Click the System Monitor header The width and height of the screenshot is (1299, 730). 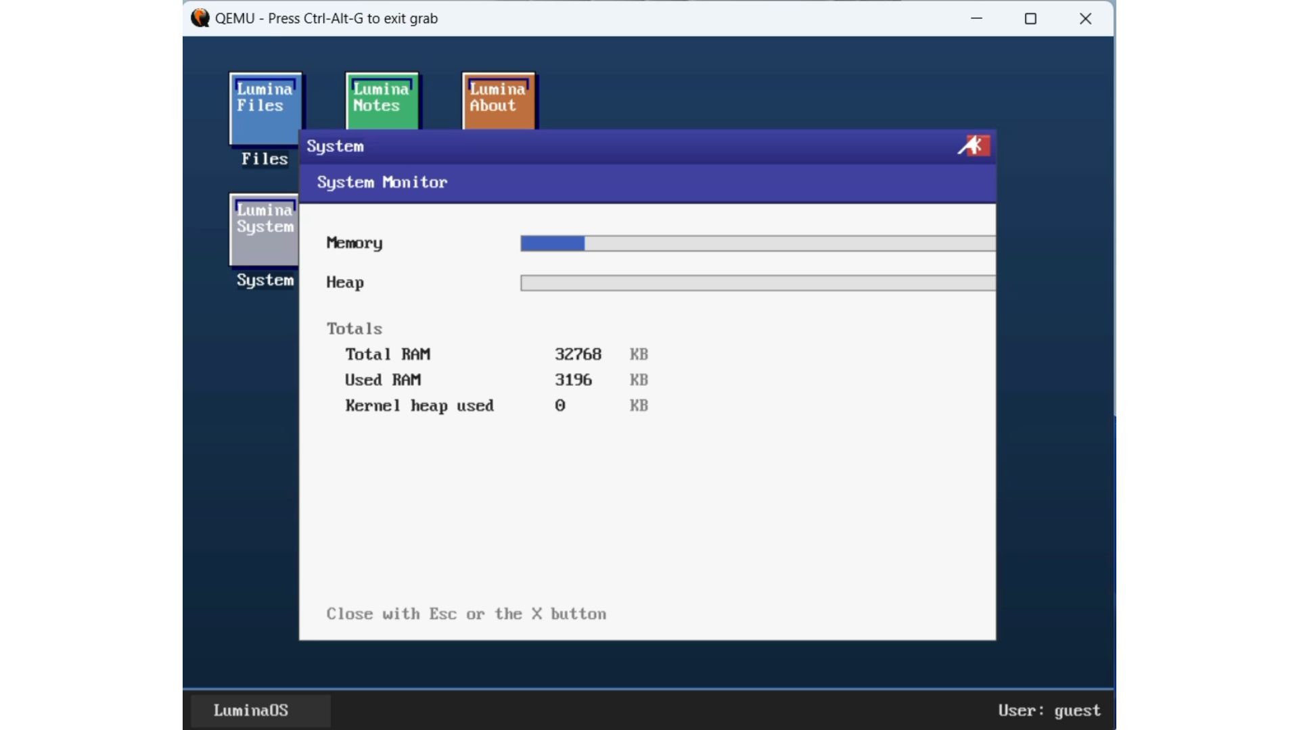click(647, 182)
